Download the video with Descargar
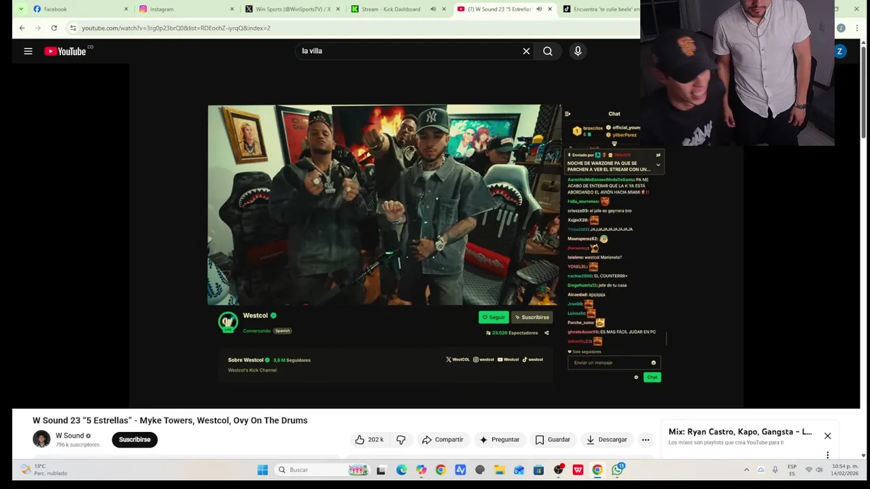 tap(607, 439)
